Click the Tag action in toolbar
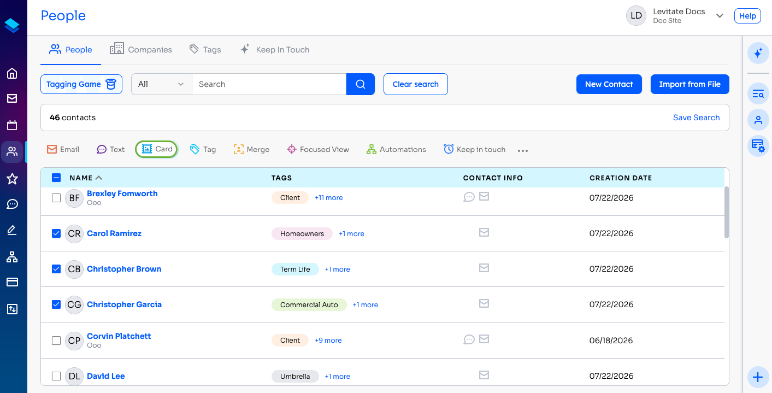Screen dimensions: 772x393 pos(203,149)
